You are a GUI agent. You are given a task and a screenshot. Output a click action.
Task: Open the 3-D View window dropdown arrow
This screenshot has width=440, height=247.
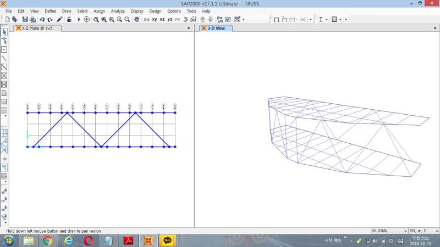(x=435, y=29)
